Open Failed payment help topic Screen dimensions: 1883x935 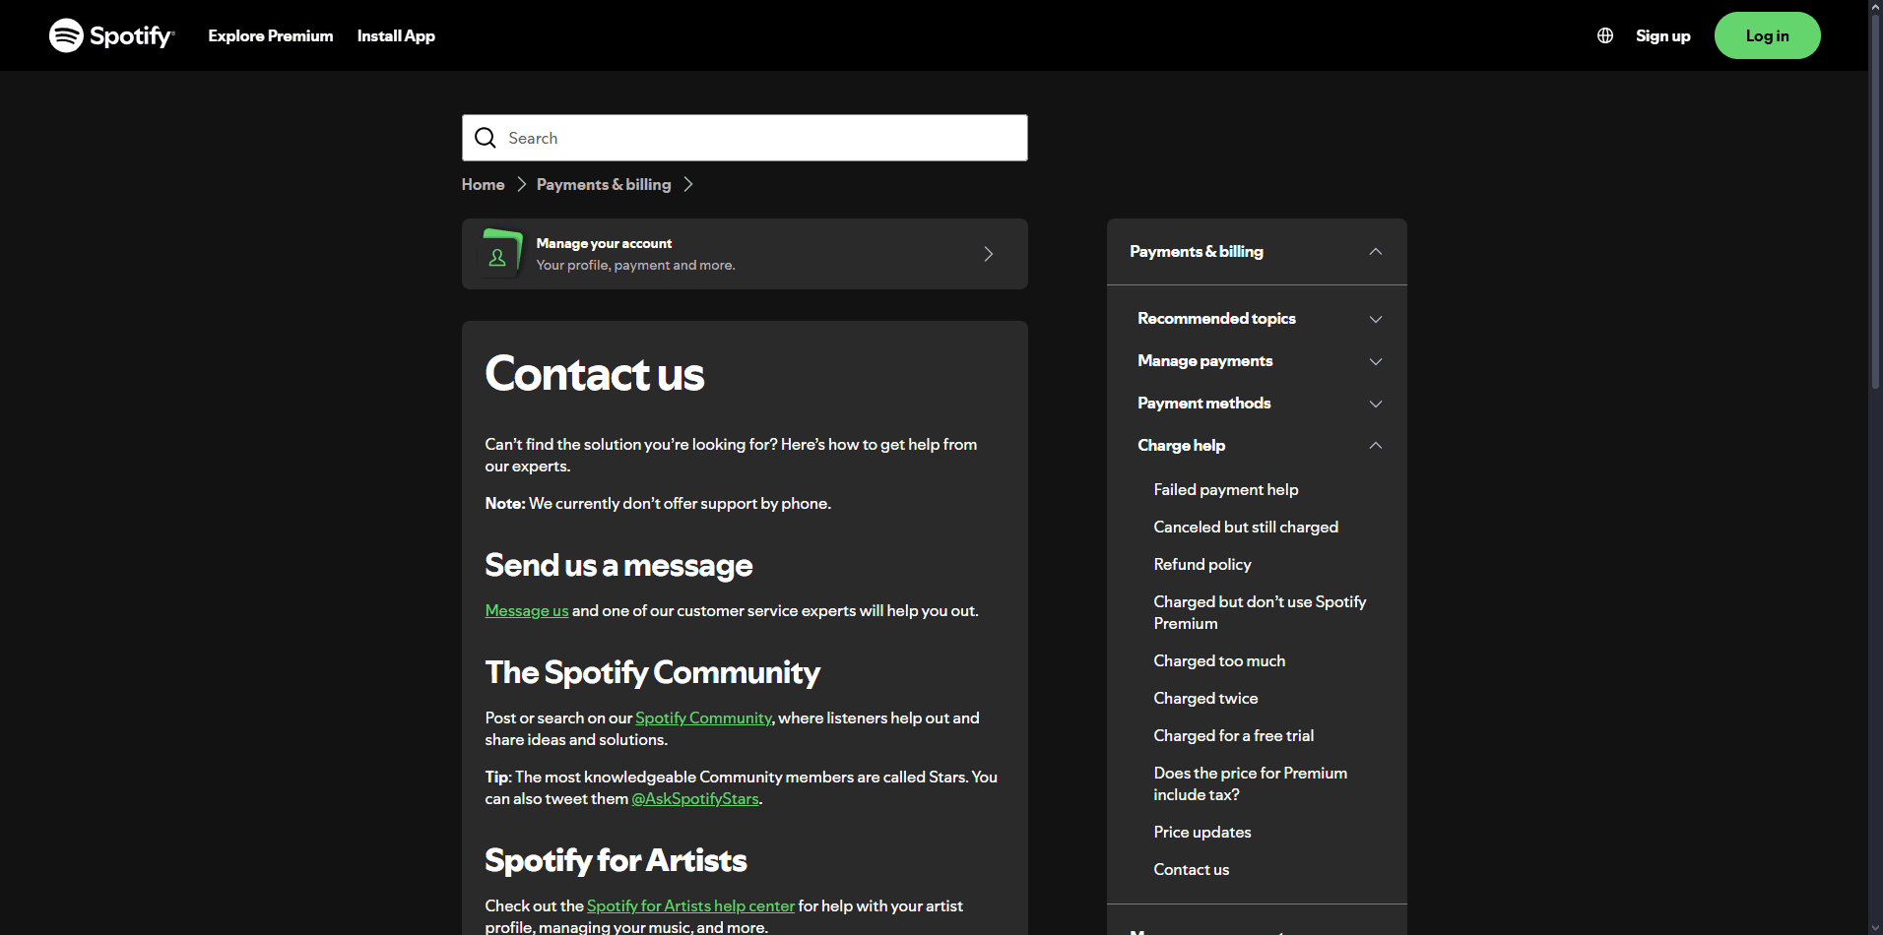[1226, 489]
